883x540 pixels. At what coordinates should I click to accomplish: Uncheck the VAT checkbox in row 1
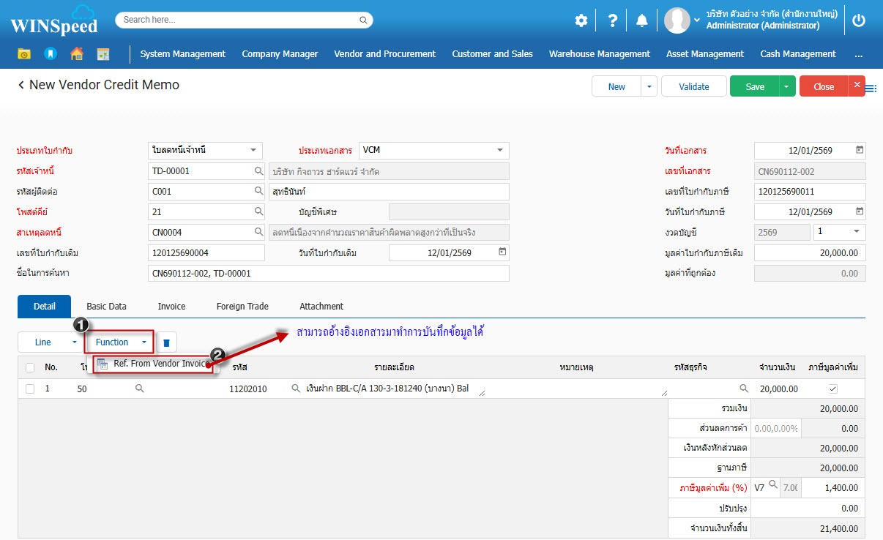(x=832, y=389)
